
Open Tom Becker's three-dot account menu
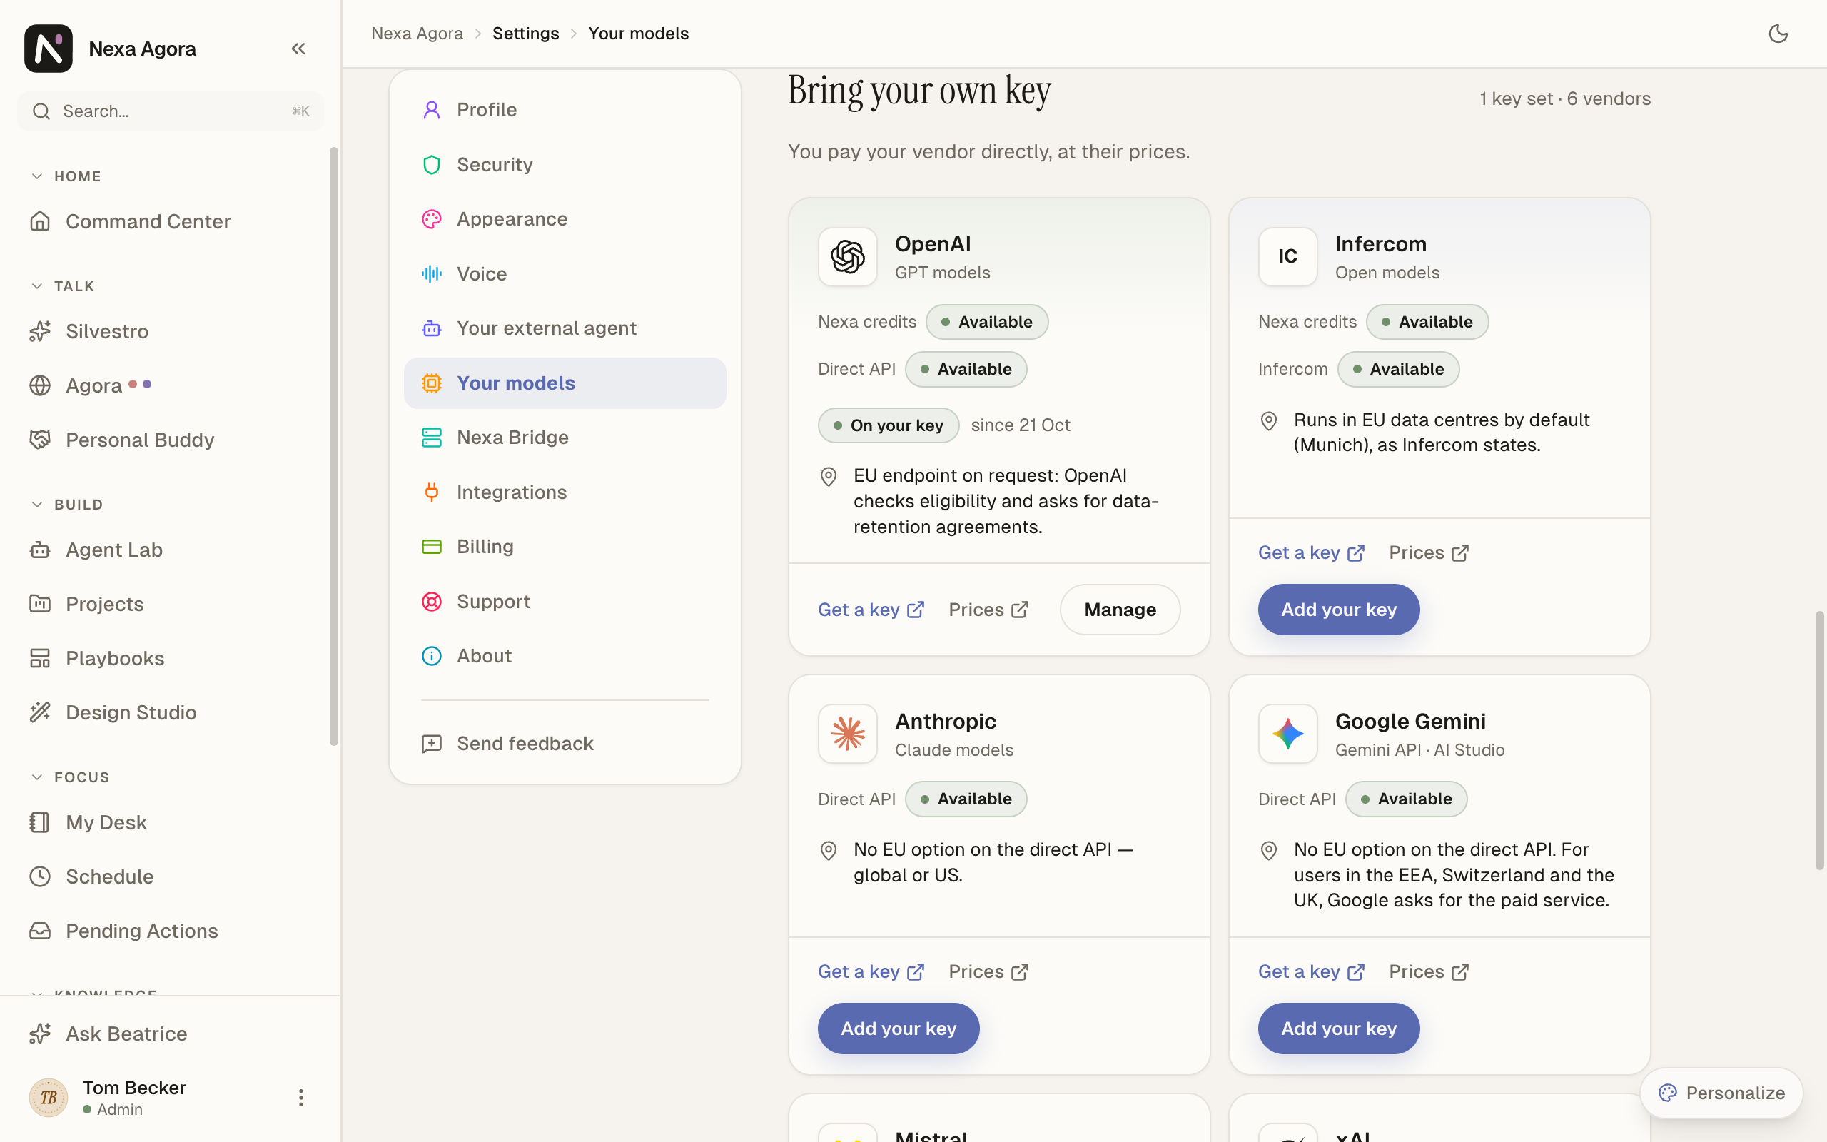300,1097
